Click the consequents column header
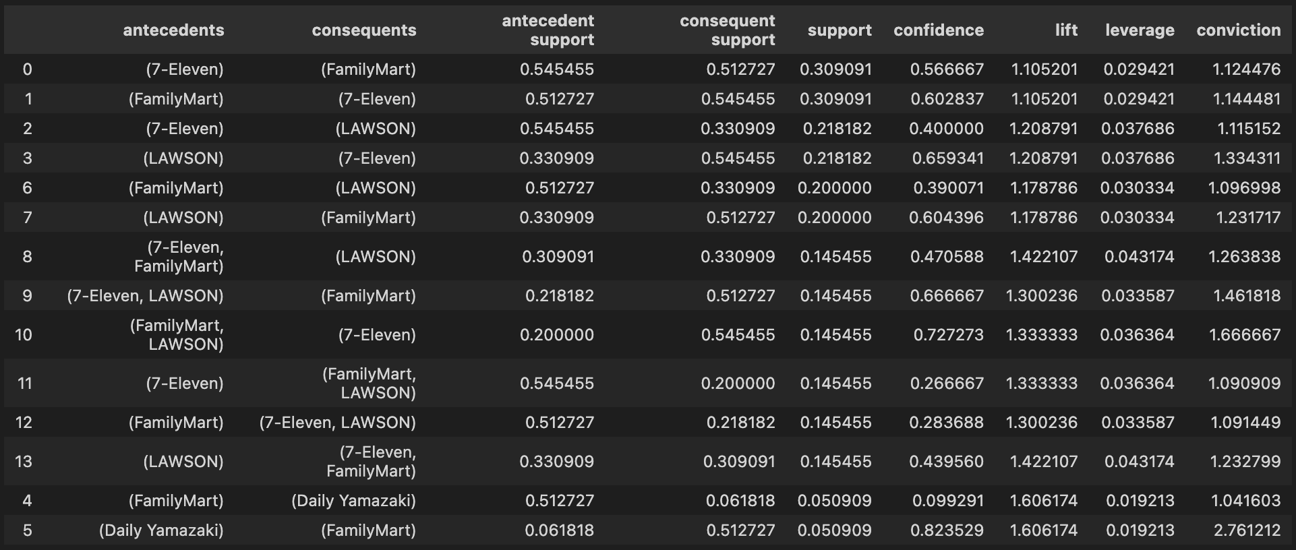Viewport: 1296px width, 550px height. [x=363, y=30]
